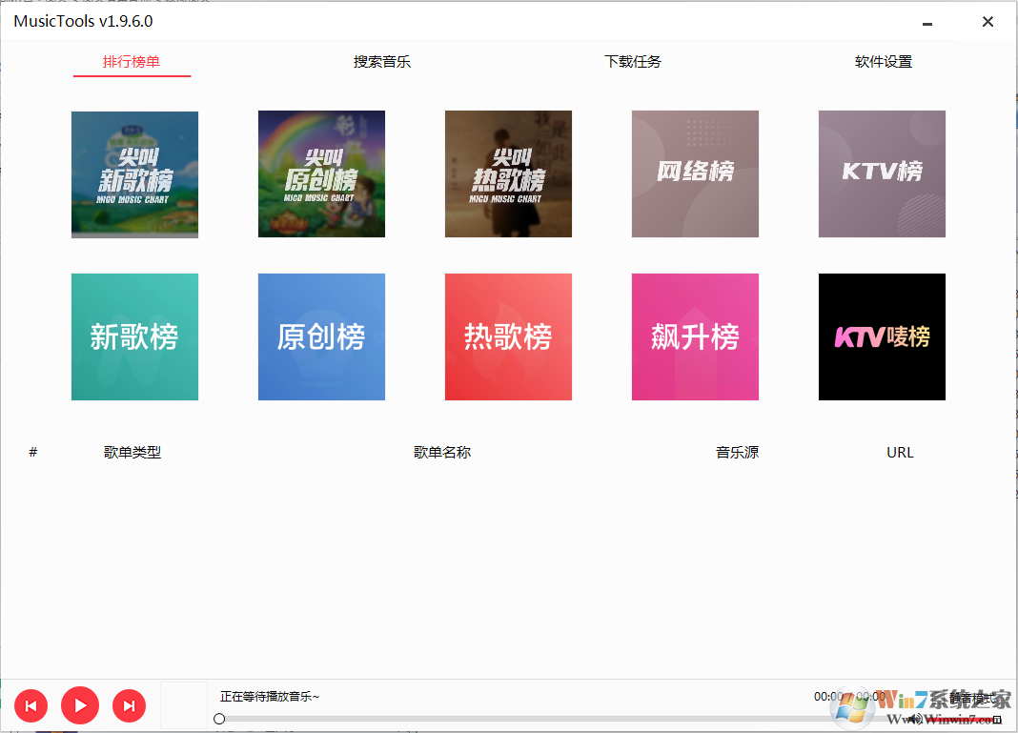Viewport: 1018px width, 733px height.
Task: Open the 尖叫原创榜 chart
Action: coord(321,173)
